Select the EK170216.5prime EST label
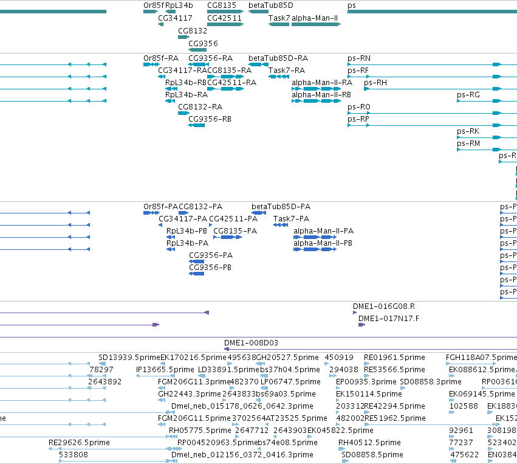Viewport: 517px width, 464px height. (194, 358)
